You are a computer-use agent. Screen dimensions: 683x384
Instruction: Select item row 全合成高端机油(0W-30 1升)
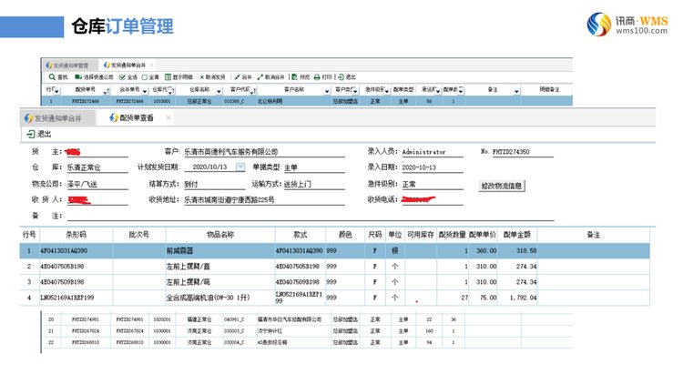point(334,298)
